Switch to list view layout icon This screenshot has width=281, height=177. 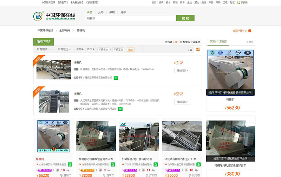(x=190, y=49)
